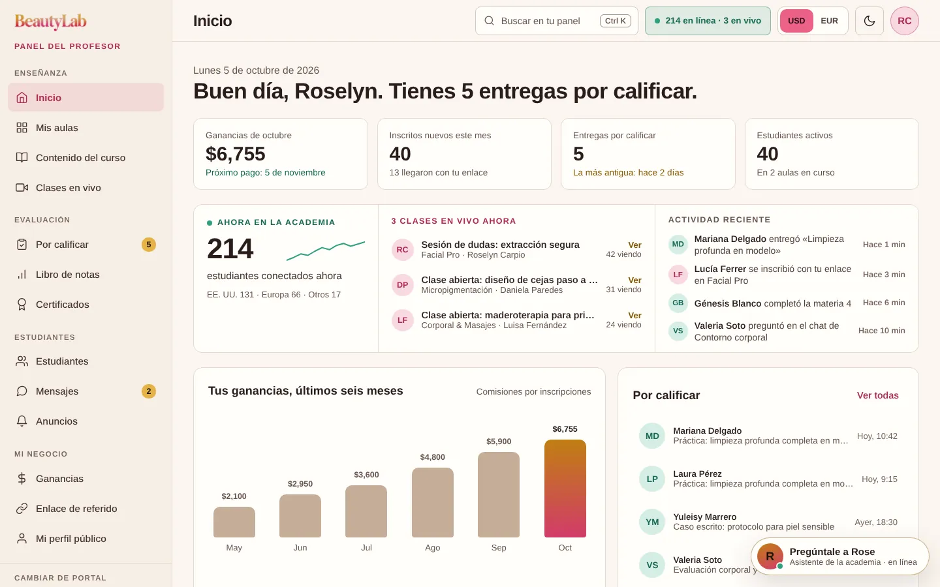Screen dimensions: 940x587
Task: Open the Entregas por calificar stat card
Action: click(648, 154)
